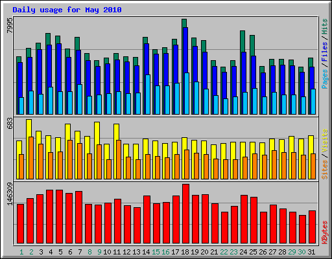Click the 'Daily usage for May 2010' title

pyautogui.click(x=67, y=10)
